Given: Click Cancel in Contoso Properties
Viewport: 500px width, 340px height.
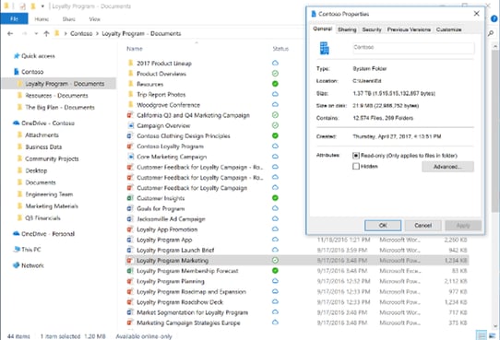Looking at the screenshot, I should point(423,225).
